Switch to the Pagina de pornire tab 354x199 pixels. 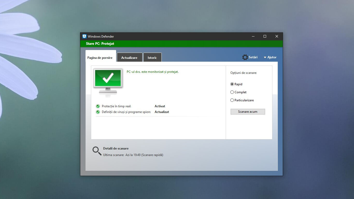tap(101, 57)
